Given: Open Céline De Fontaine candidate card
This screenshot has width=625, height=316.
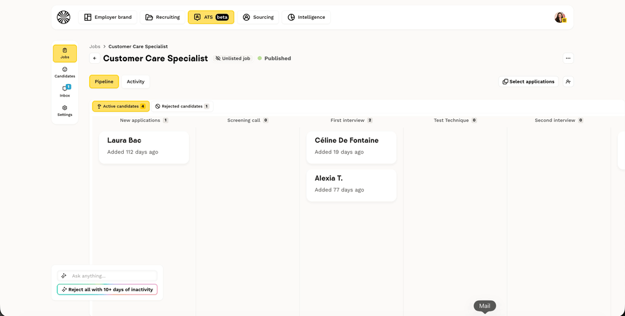Looking at the screenshot, I should pyautogui.click(x=351, y=147).
